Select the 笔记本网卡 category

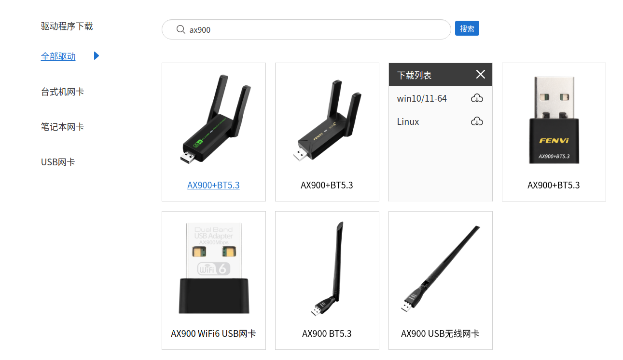(x=62, y=127)
